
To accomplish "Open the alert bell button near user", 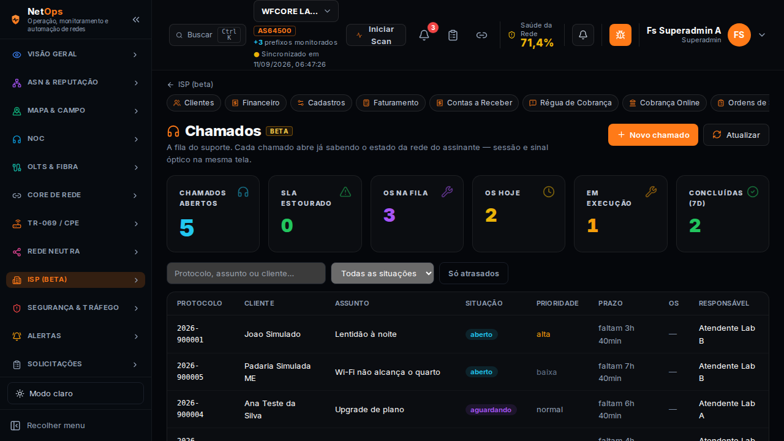I will tap(583, 35).
